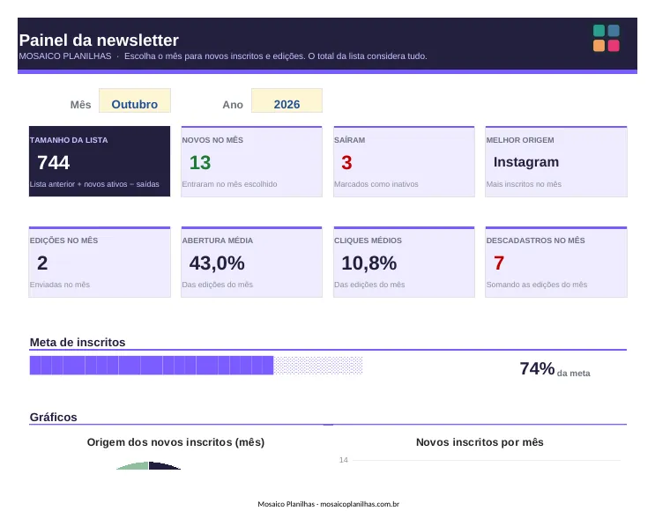
Task: Select the Edições no mês card
Action: point(100,262)
